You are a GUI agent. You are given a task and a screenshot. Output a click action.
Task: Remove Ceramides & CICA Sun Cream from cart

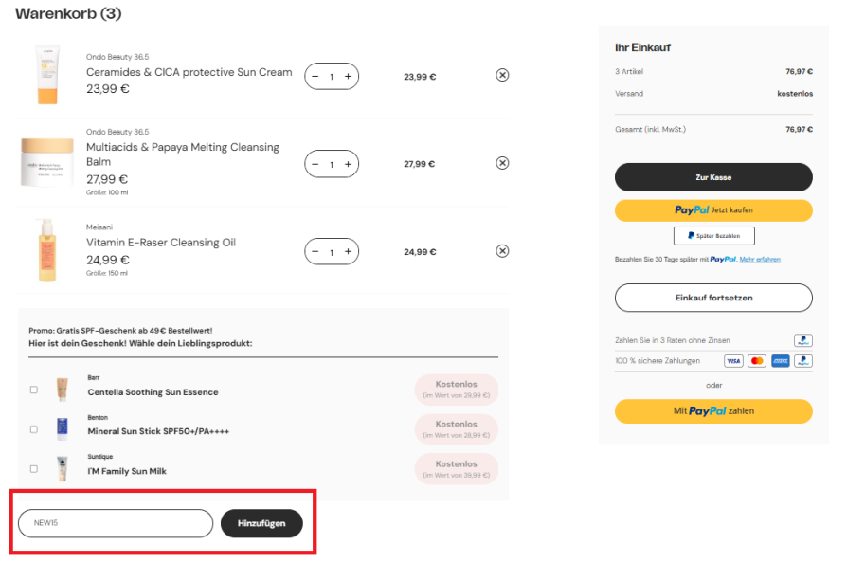click(x=502, y=75)
